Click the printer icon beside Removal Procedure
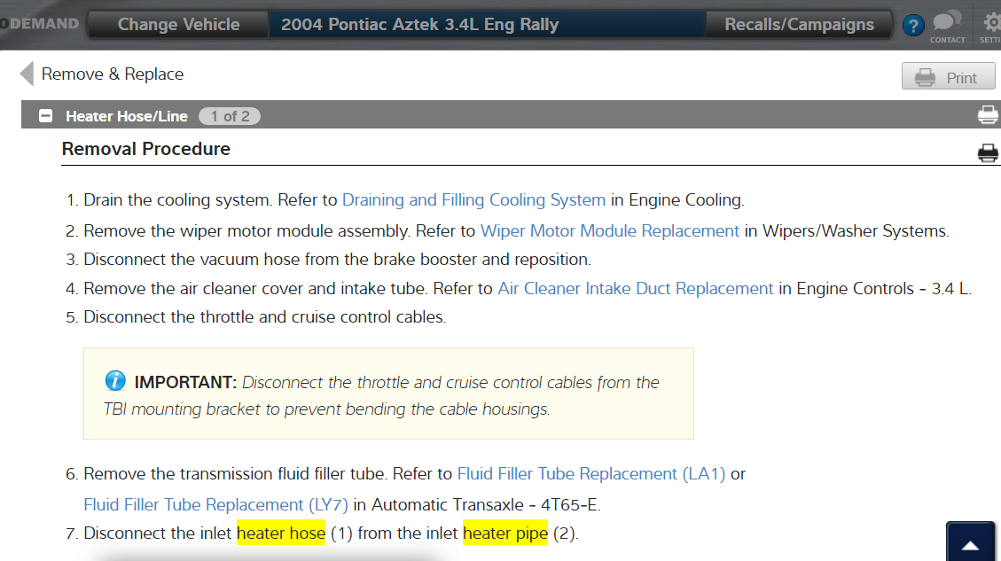Screen dimensions: 1001x561 [987, 153]
